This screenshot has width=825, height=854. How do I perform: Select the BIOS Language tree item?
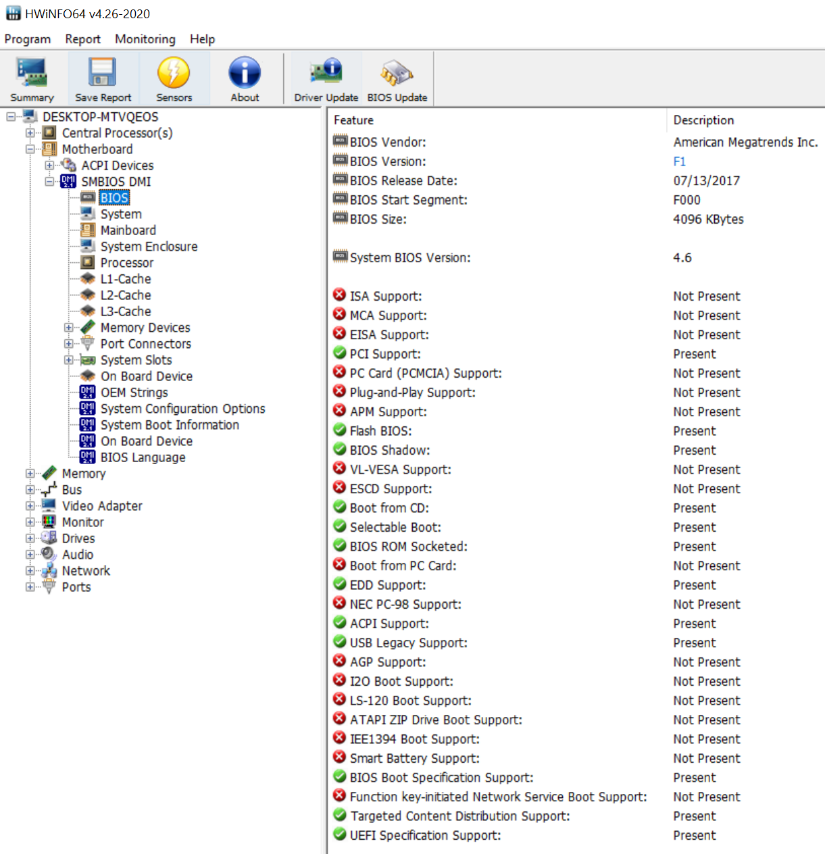(143, 457)
